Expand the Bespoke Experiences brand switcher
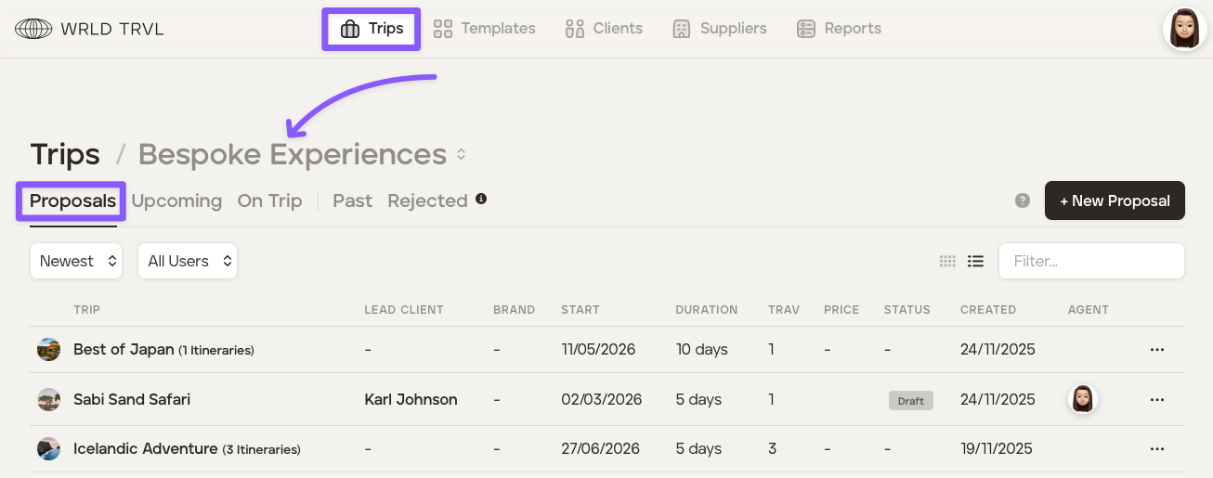Viewport: 1213px width, 478px height. (x=461, y=155)
